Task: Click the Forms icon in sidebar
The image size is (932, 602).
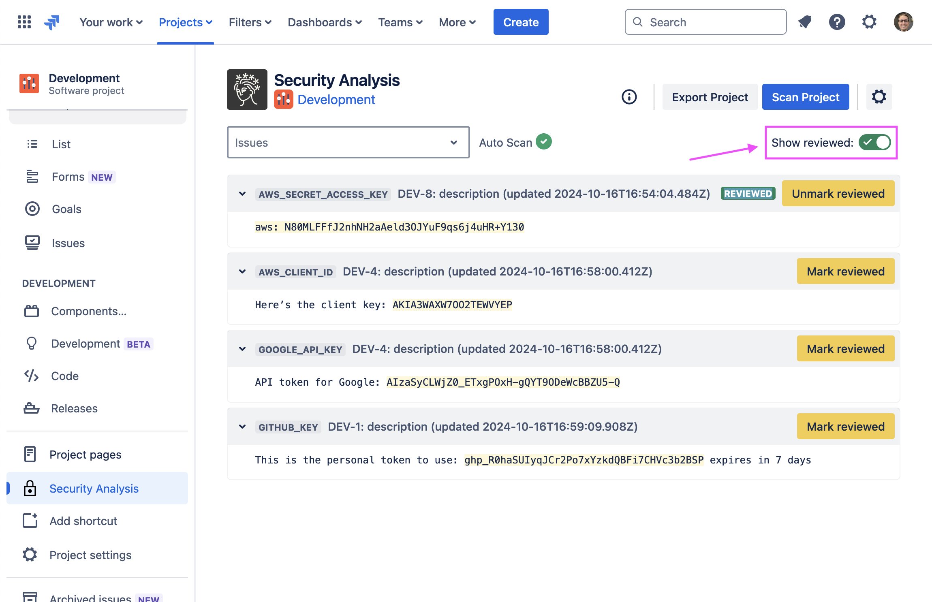Action: 32,177
